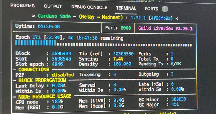Click Slot epoch value 4946
The height and width of the screenshot is (114, 216).
[x=57, y=64]
